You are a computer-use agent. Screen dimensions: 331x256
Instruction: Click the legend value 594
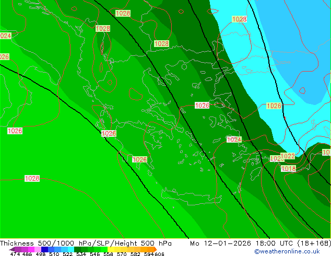(149, 254)
